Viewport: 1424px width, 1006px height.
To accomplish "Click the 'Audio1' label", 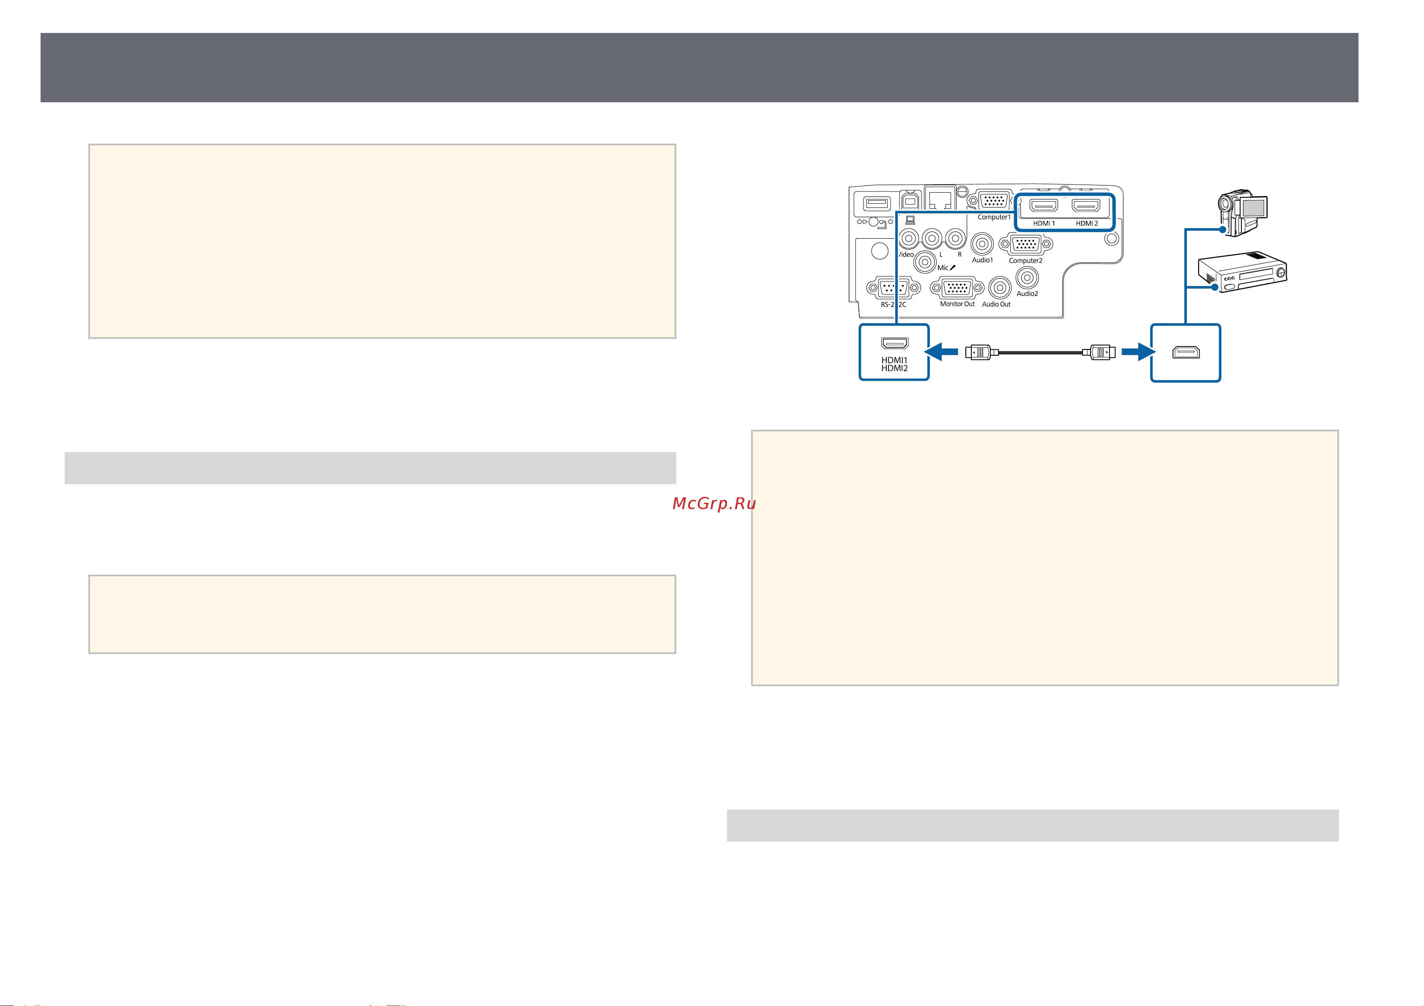I will [x=982, y=260].
